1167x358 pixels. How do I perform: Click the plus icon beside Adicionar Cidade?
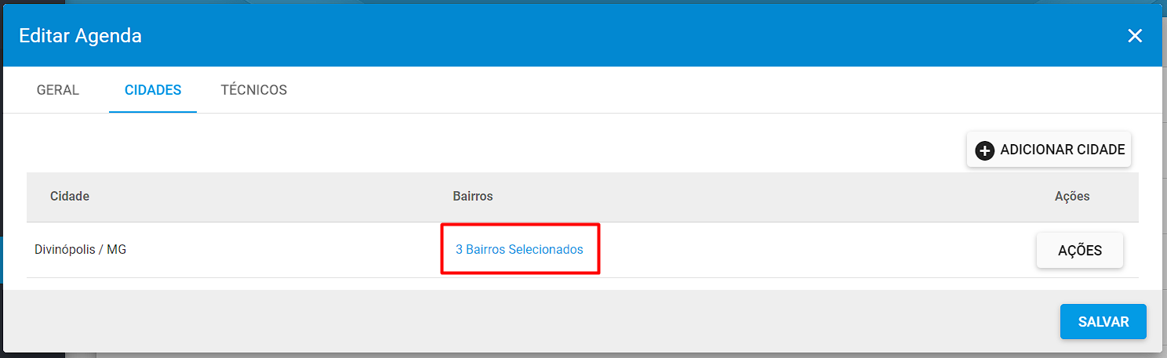(984, 150)
